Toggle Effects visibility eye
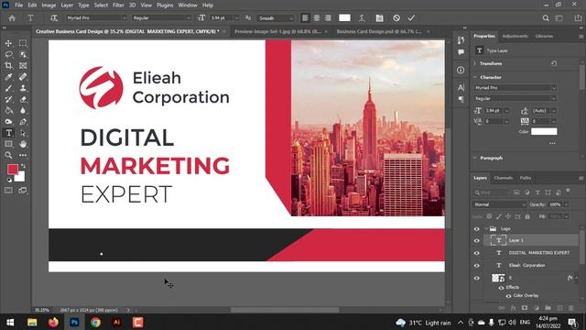Image resolution: width=586 pixels, height=330 pixels. (501, 288)
